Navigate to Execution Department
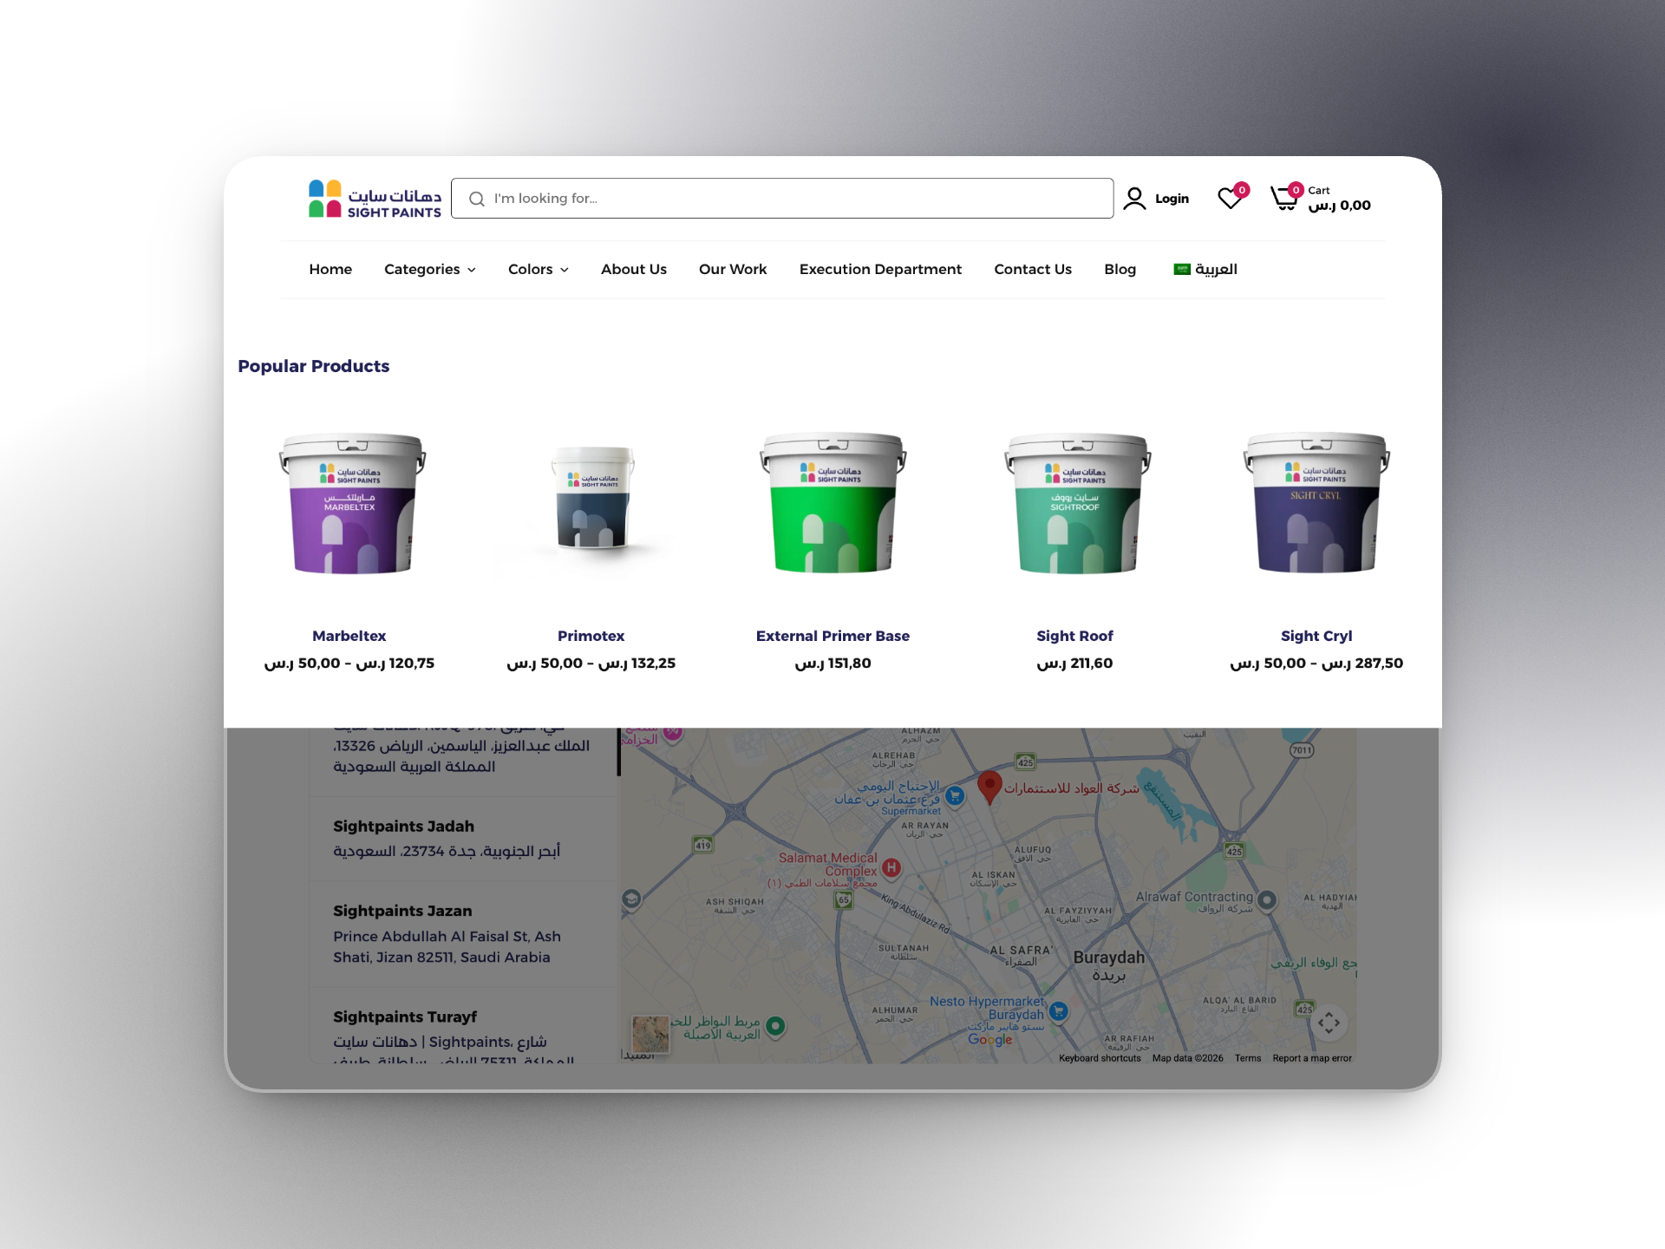Viewport: 1665px width, 1249px height. coord(880,270)
